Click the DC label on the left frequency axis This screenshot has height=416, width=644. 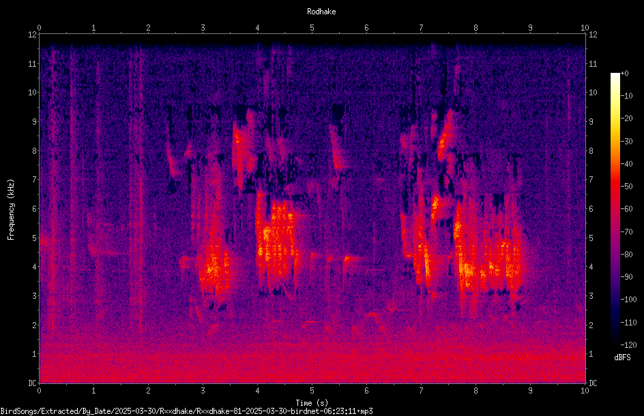32,383
